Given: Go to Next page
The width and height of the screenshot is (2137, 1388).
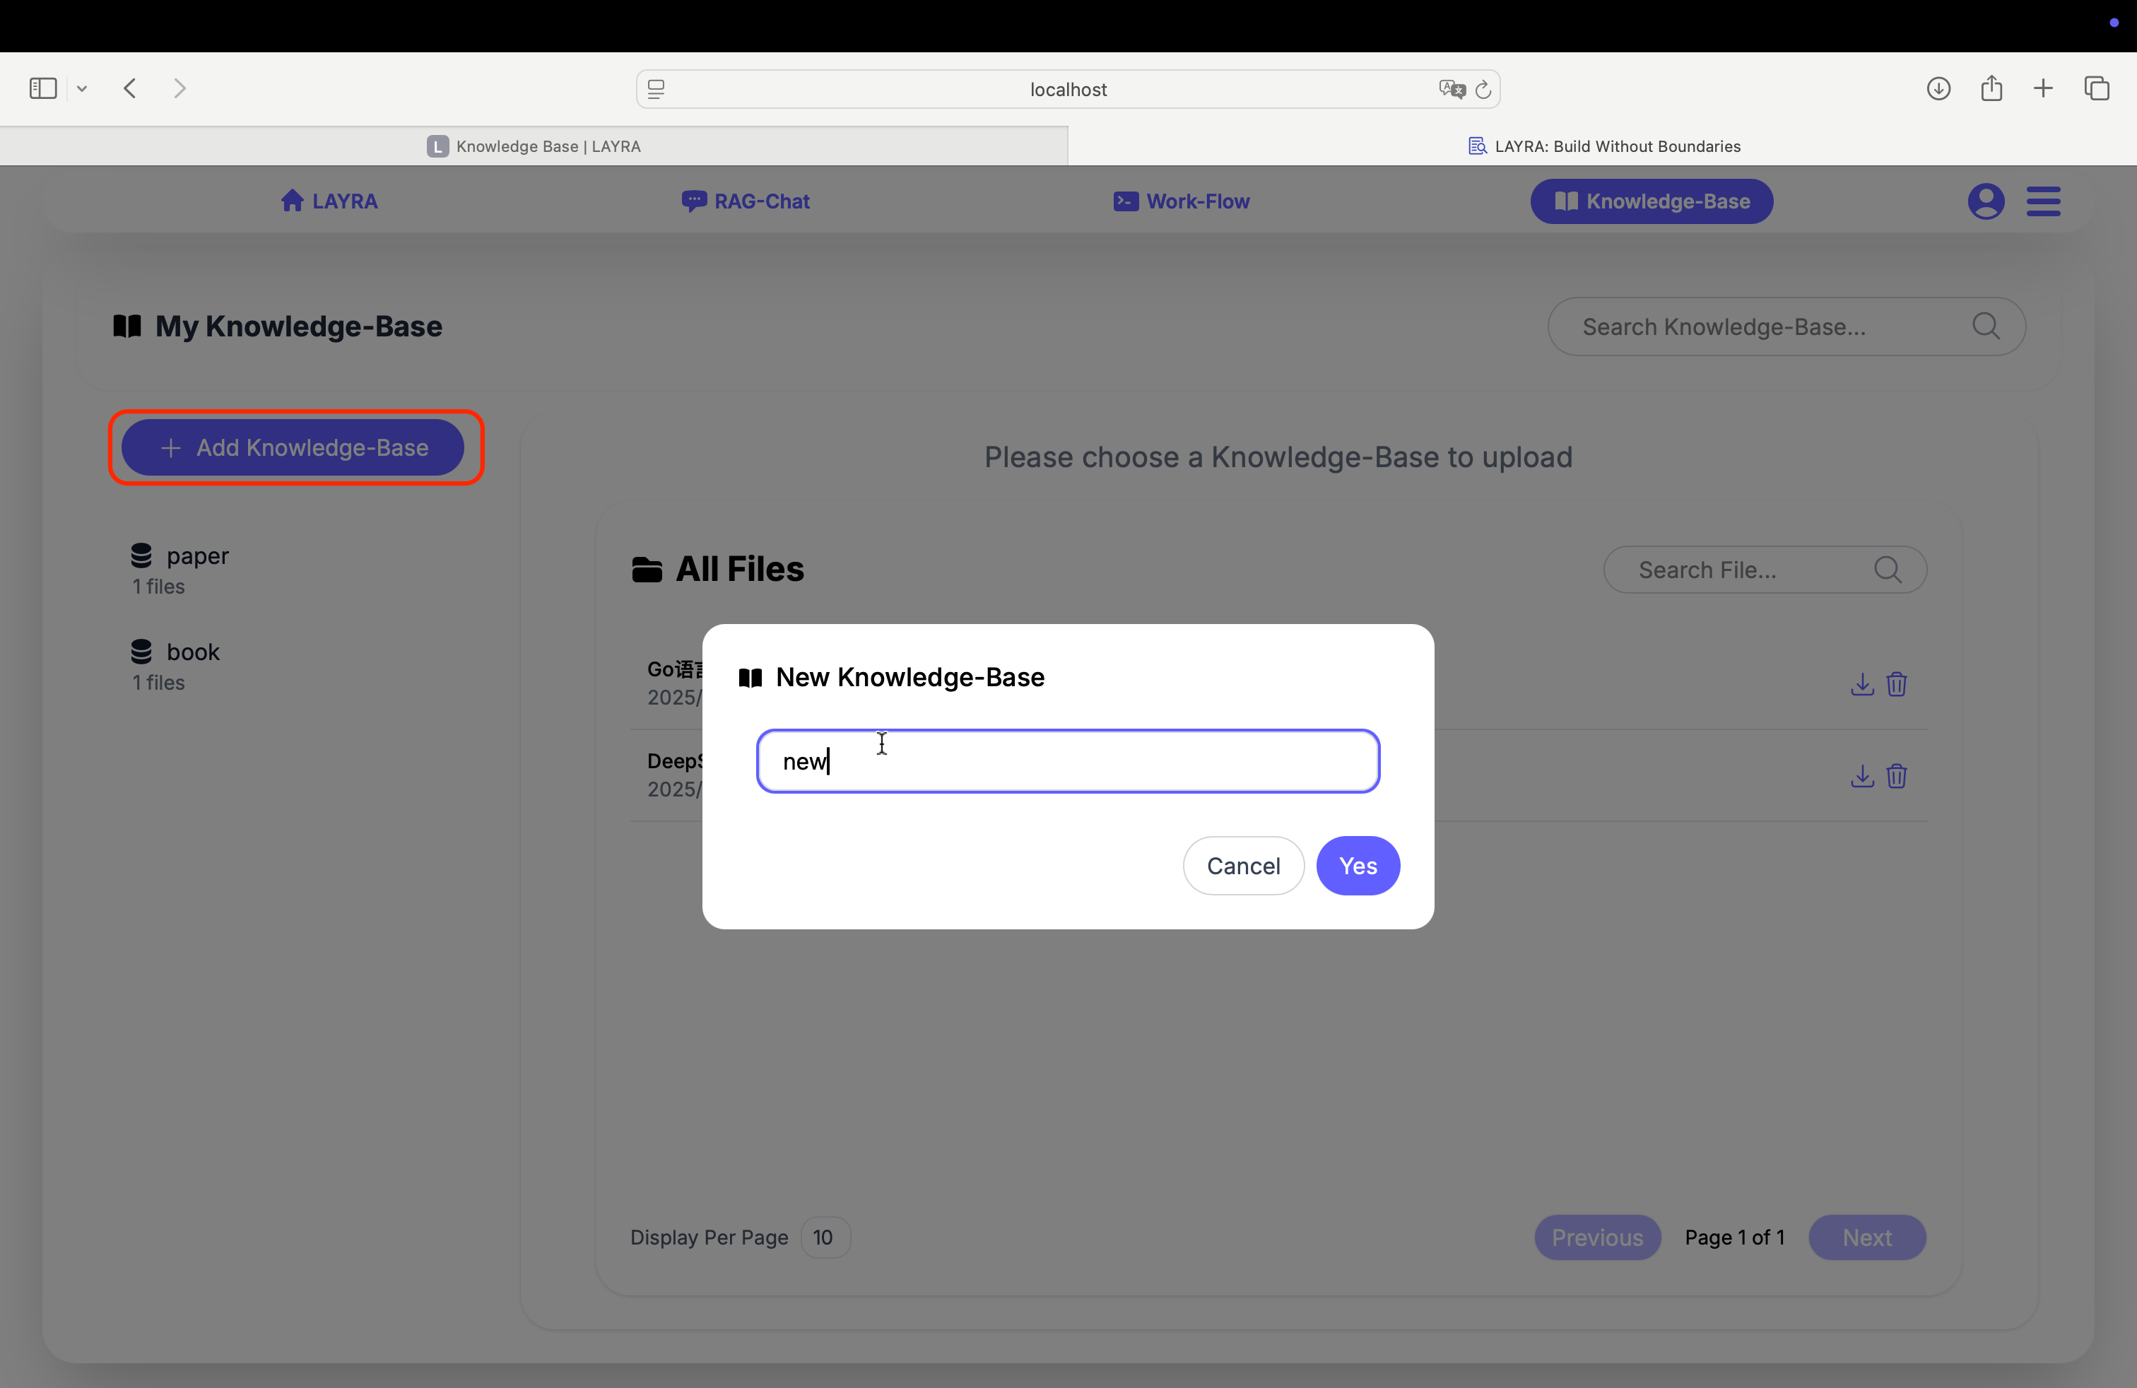Looking at the screenshot, I should click(1867, 1237).
